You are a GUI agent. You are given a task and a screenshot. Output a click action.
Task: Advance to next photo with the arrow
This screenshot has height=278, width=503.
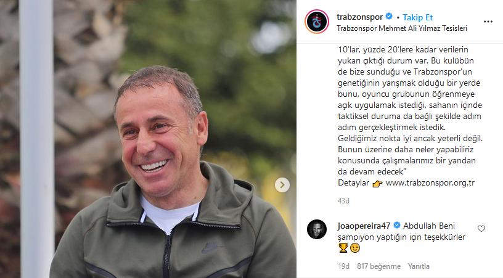coord(282,185)
